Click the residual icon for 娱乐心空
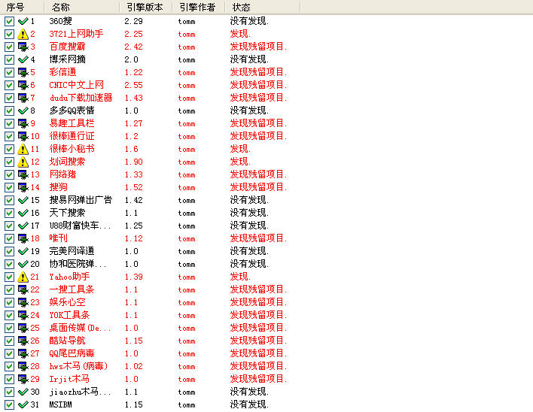This screenshot has height=412, width=533. click(23, 302)
